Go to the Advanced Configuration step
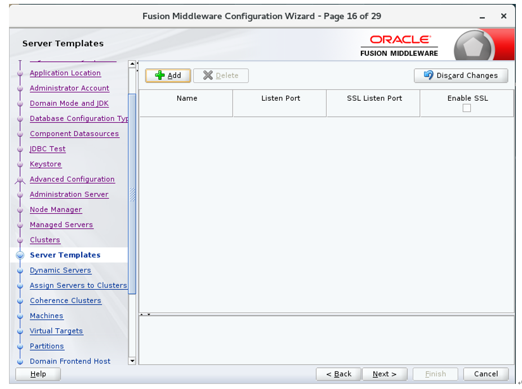 pos(72,180)
